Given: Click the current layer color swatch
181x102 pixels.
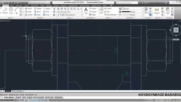Looking at the screenshot, I should 66,15.
